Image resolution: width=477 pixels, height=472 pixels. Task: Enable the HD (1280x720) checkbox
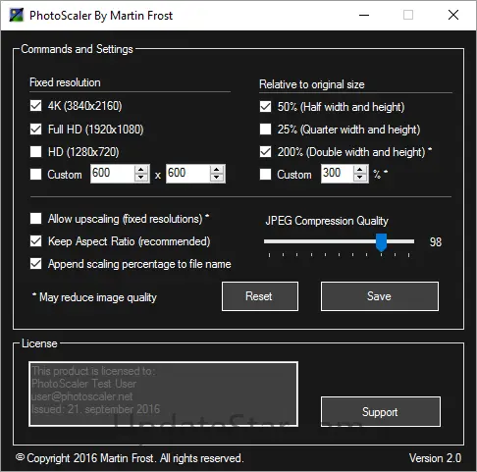pos(35,151)
